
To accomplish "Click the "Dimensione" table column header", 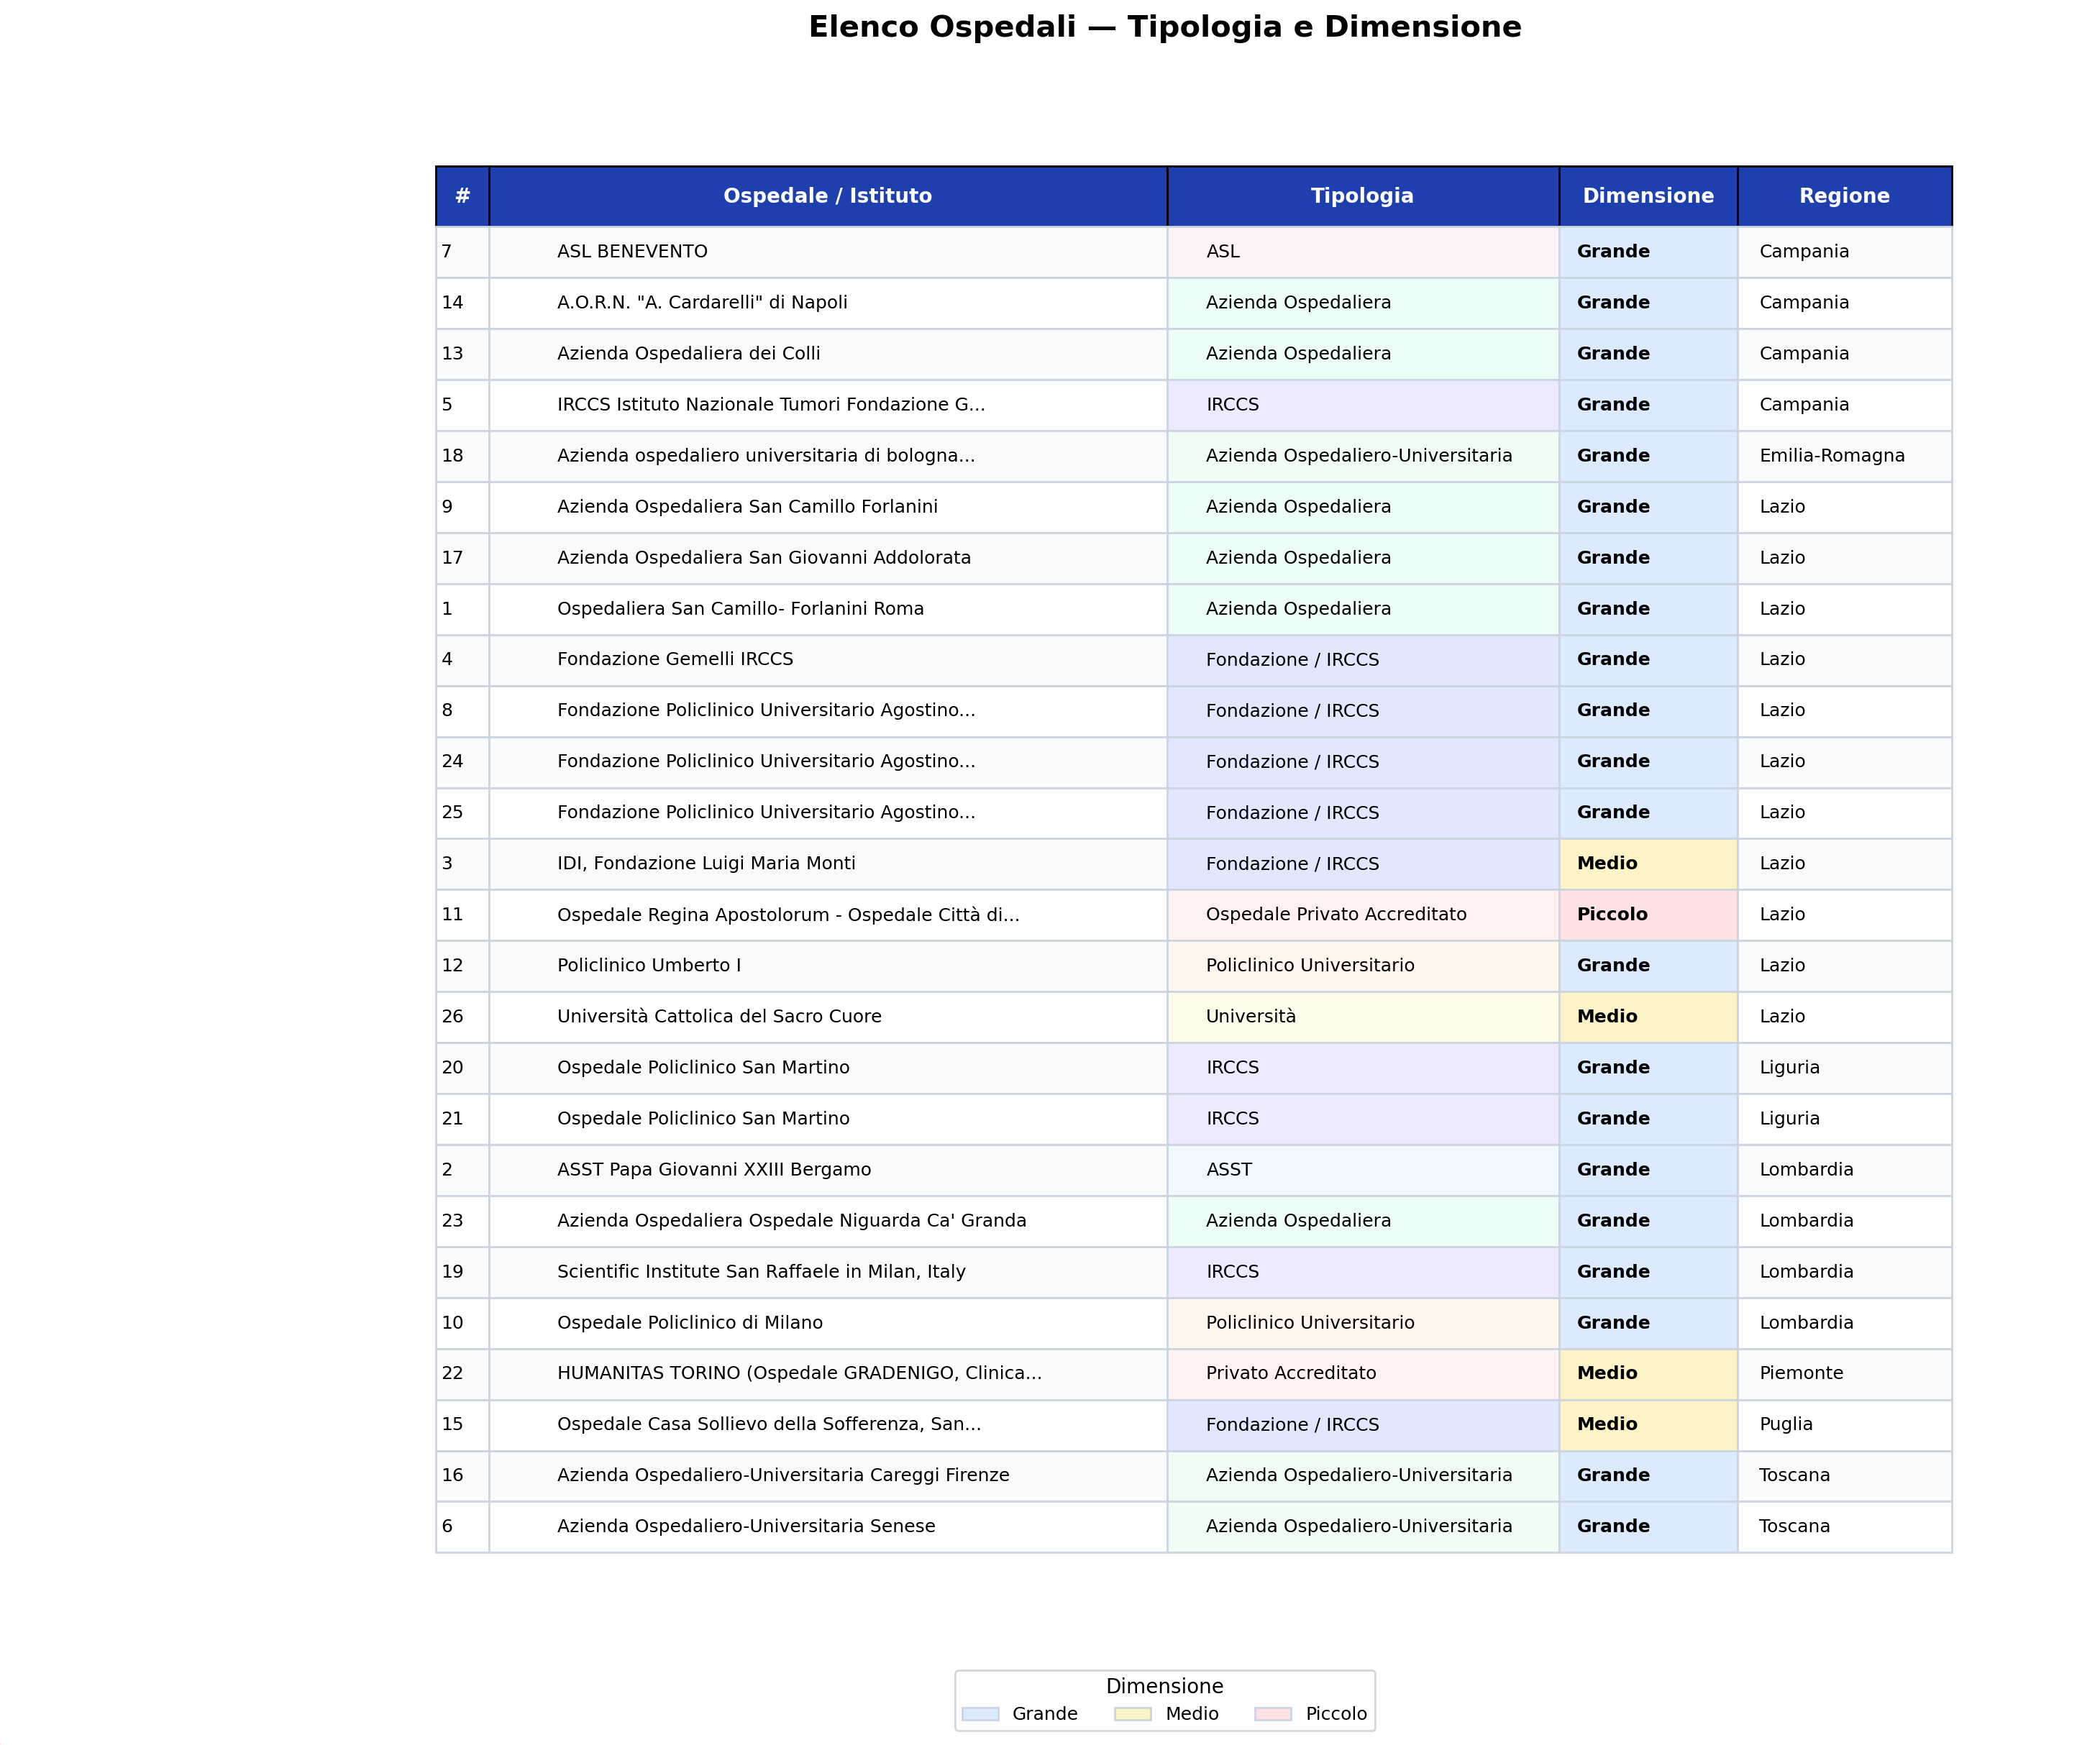I will (x=1648, y=196).
